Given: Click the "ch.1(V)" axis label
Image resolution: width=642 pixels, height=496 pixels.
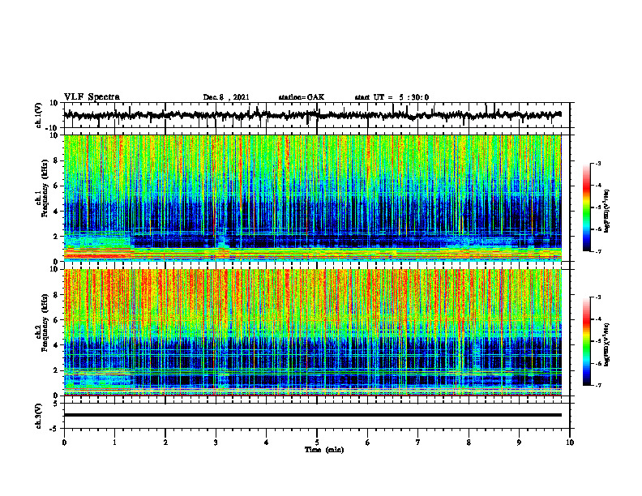Looking at the screenshot, I should pyautogui.click(x=38, y=115).
